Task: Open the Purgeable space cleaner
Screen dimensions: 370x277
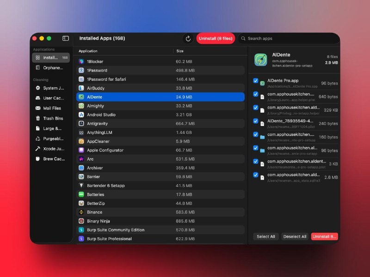Action: (50, 138)
